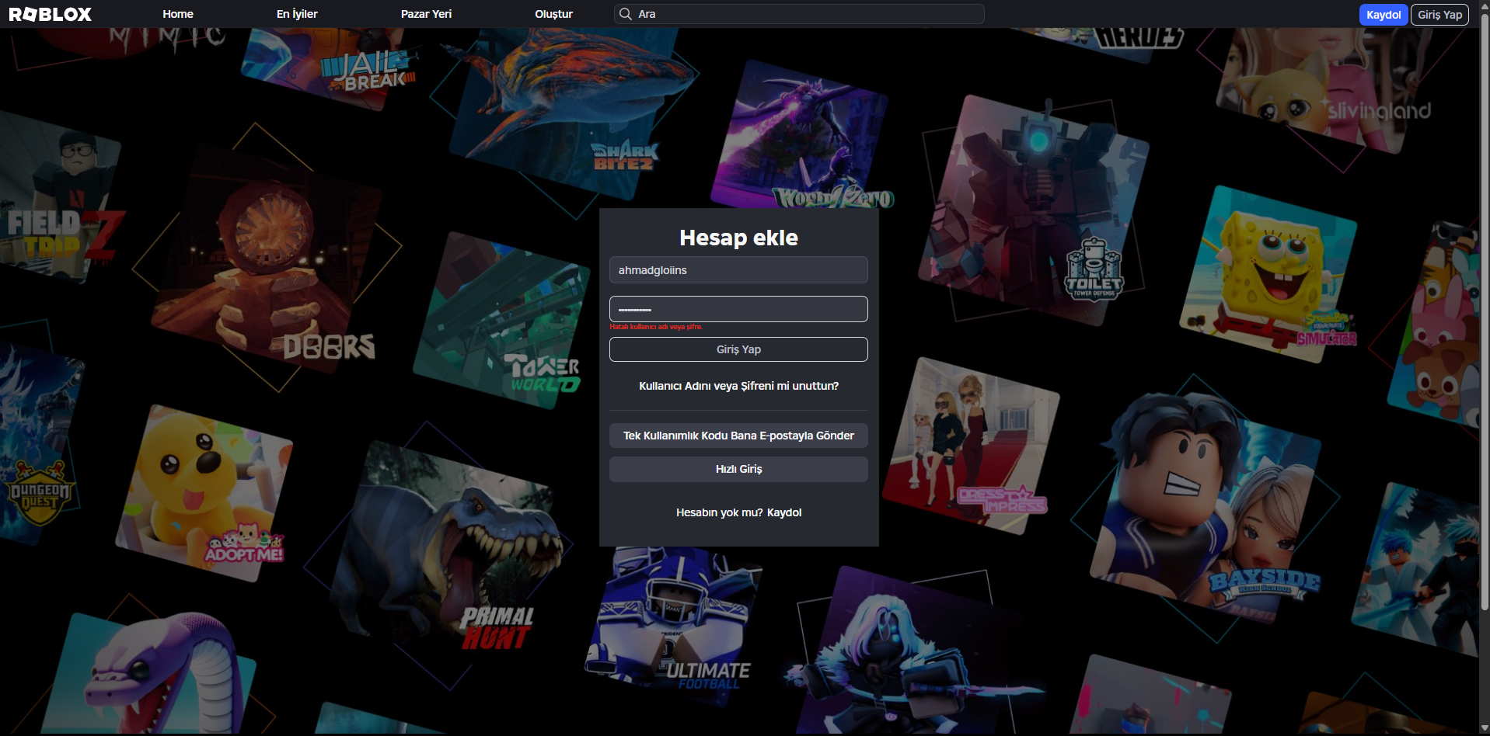Click Tek Kullanımlık Kodu Bana E-postayla Gönder
This screenshot has width=1490, height=736.
pos(738,436)
